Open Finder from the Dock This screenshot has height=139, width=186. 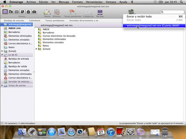[x=22, y=132]
